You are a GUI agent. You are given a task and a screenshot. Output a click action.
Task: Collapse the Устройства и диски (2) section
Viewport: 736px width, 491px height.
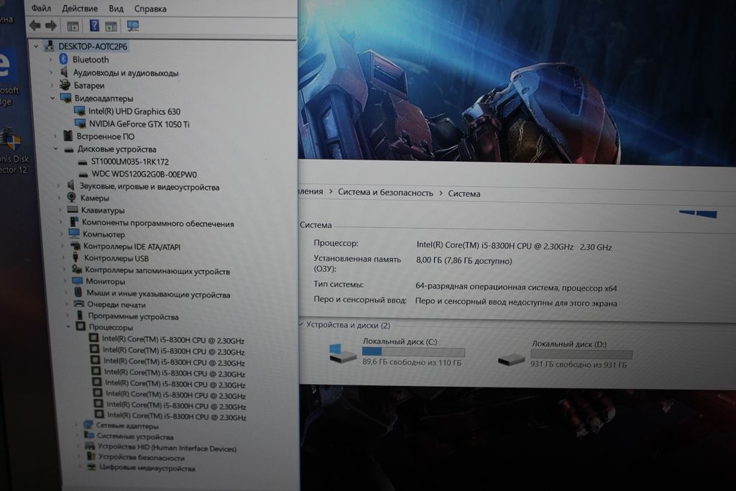coord(301,324)
